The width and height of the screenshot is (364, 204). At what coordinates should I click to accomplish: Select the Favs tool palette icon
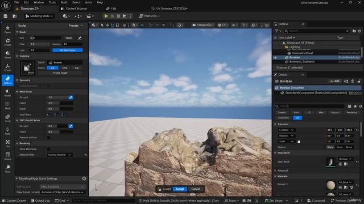(x=7, y=29)
